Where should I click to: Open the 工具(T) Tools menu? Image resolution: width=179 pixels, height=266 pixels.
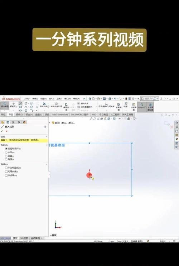(59, 99)
